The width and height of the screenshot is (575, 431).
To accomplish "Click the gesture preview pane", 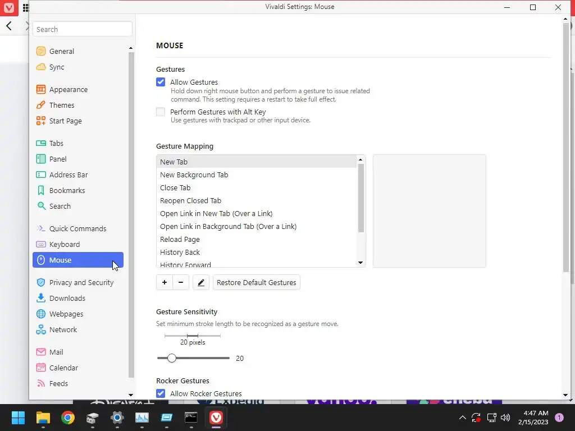I will (x=430, y=211).
